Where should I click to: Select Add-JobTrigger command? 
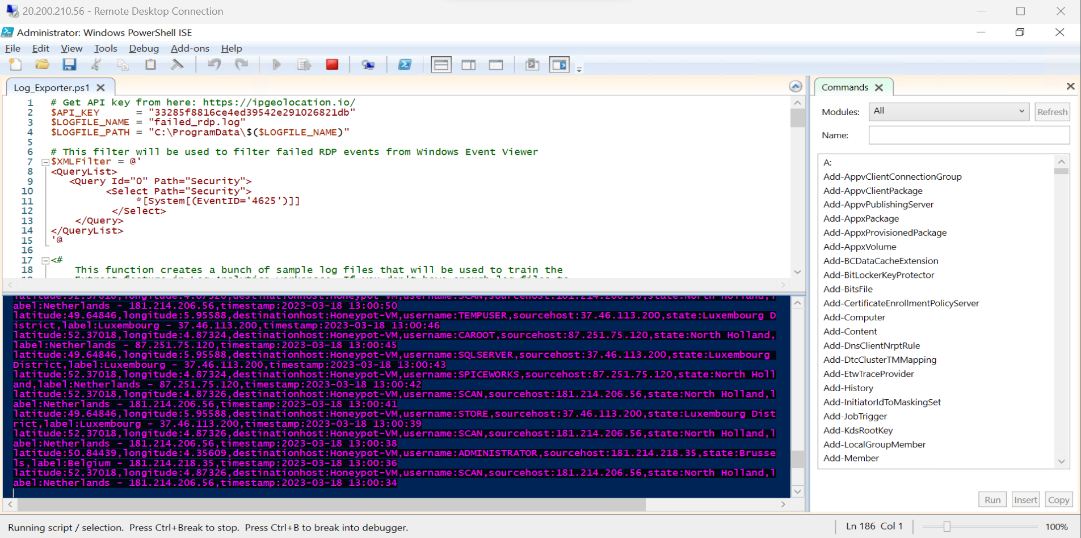coord(855,416)
